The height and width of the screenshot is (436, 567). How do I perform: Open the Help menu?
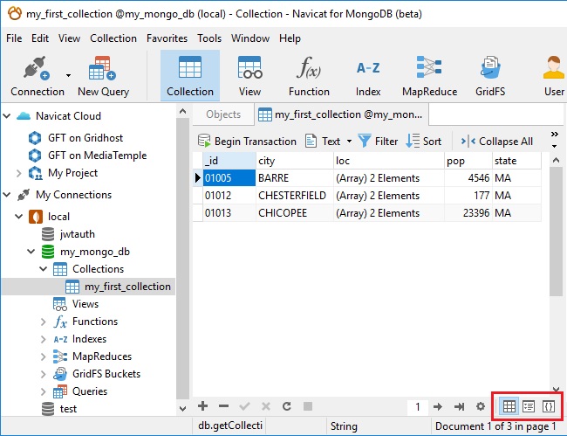(290, 38)
